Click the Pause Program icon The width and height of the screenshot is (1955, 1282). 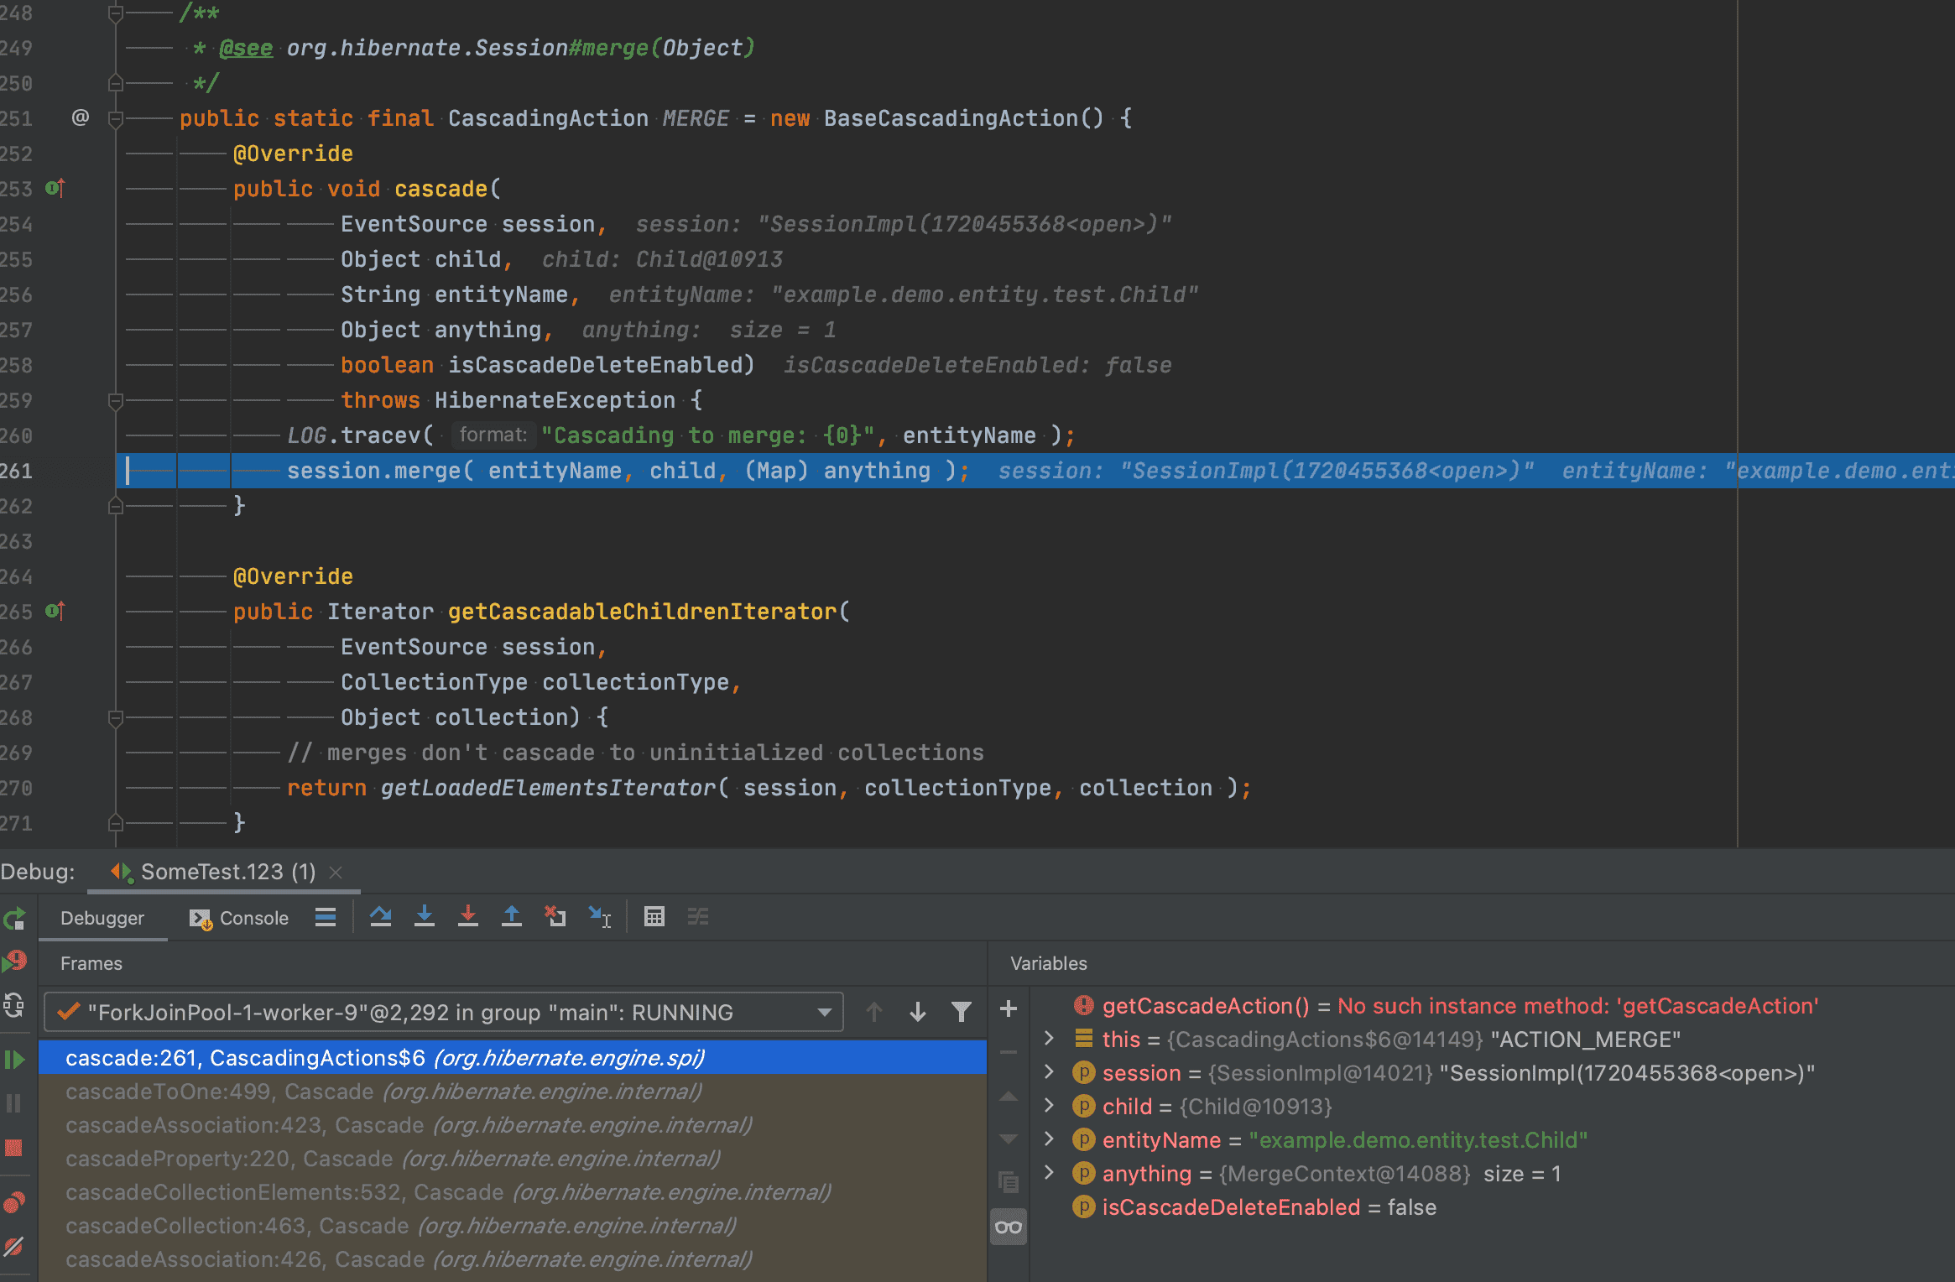[x=13, y=1103]
